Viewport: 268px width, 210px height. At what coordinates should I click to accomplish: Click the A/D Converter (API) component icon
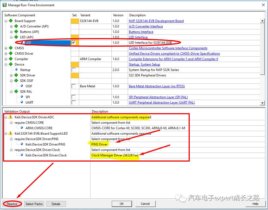(x=16, y=26)
